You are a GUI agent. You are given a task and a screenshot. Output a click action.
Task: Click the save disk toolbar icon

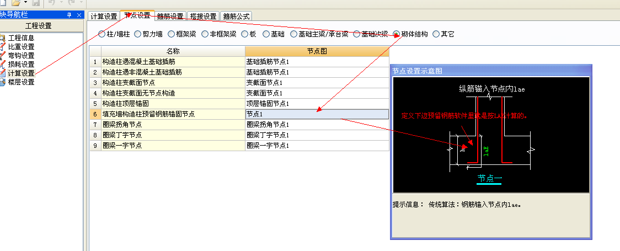(36, 2)
